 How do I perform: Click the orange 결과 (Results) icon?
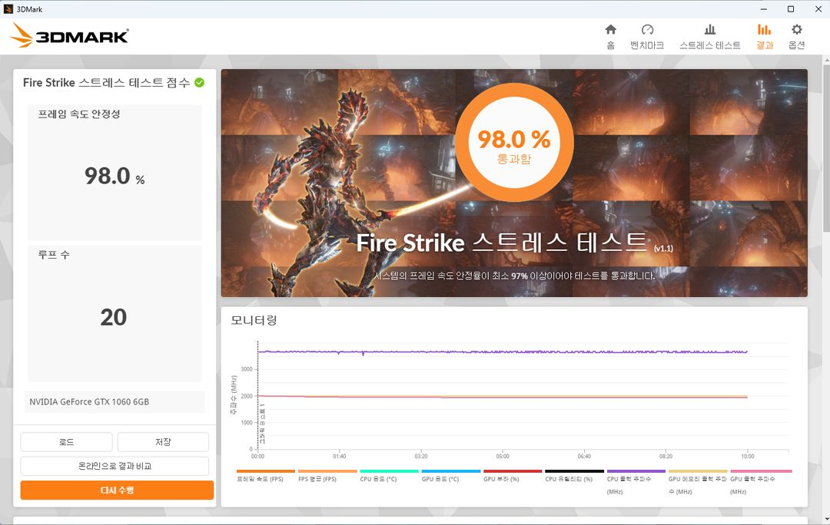(763, 34)
